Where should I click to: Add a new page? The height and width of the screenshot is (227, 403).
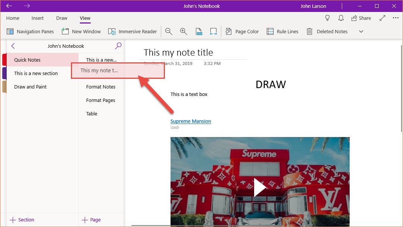pyautogui.click(x=91, y=220)
